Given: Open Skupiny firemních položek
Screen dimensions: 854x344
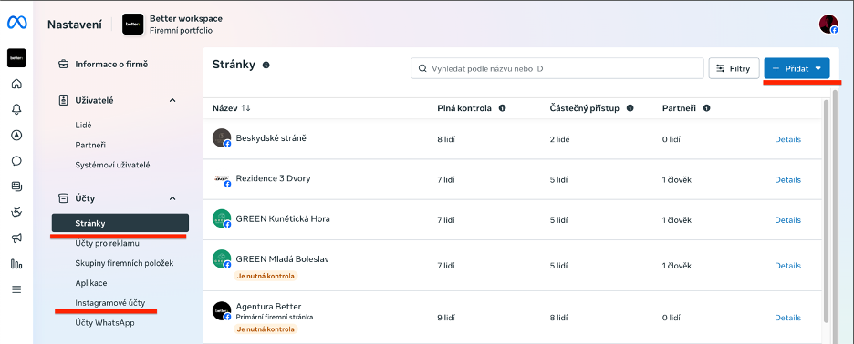Looking at the screenshot, I should pyautogui.click(x=124, y=263).
